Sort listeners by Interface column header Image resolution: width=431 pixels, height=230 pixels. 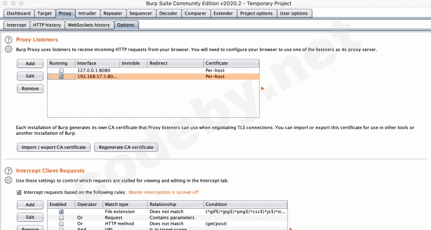(97, 63)
